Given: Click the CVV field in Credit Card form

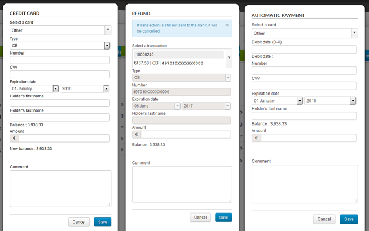Looking at the screenshot, I should click(60, 74).
